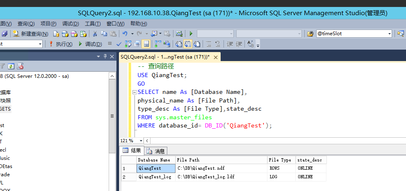Collapse the SELECT statement outline block
The height and width of the screenshot is (191, 406).
tap(134, 92)
